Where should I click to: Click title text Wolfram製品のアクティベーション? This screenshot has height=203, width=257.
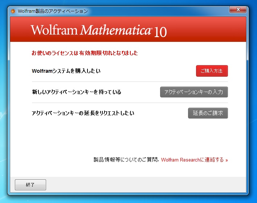[53, 11]
